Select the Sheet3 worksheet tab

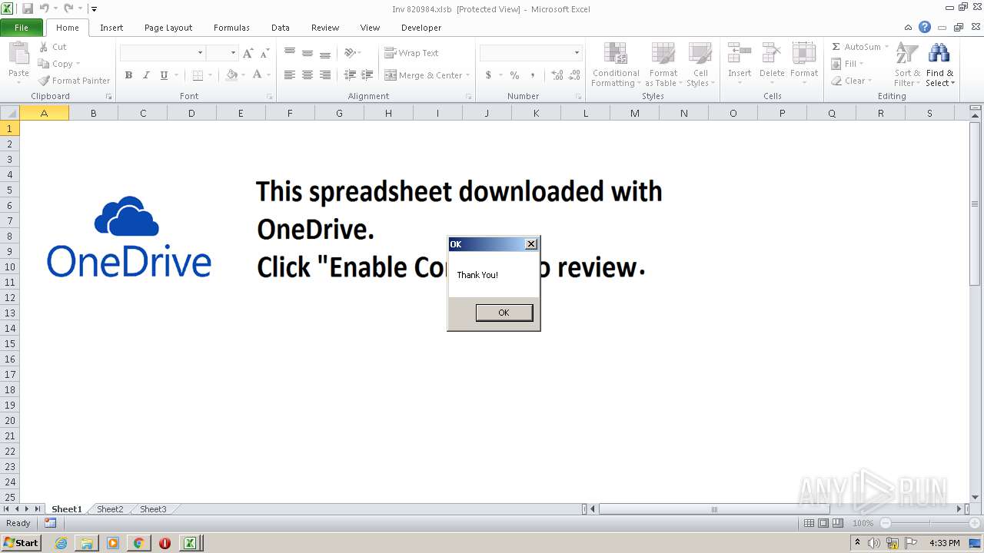(x=153, y=509)
